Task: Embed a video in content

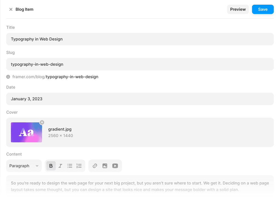Action: [x=115, y=166]
